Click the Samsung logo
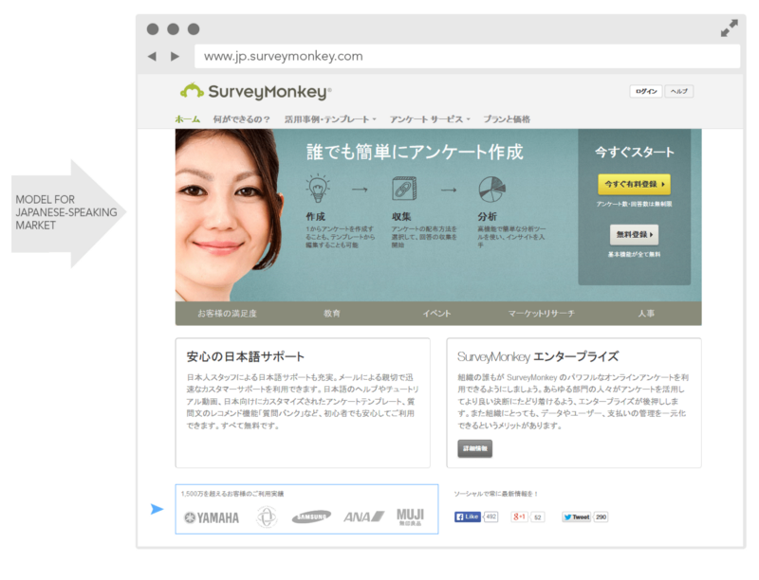 click(311, 517)
